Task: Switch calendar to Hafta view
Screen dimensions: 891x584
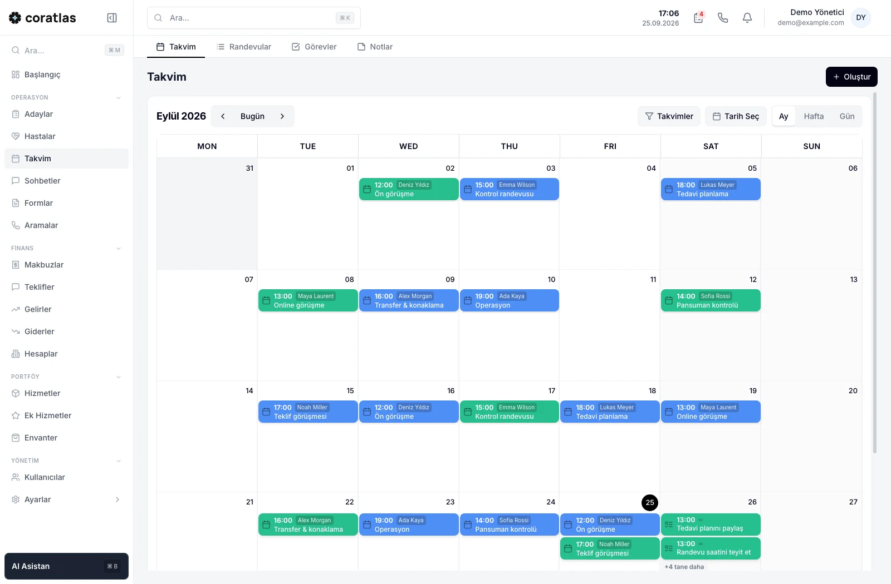Action: tap(814, 116)
